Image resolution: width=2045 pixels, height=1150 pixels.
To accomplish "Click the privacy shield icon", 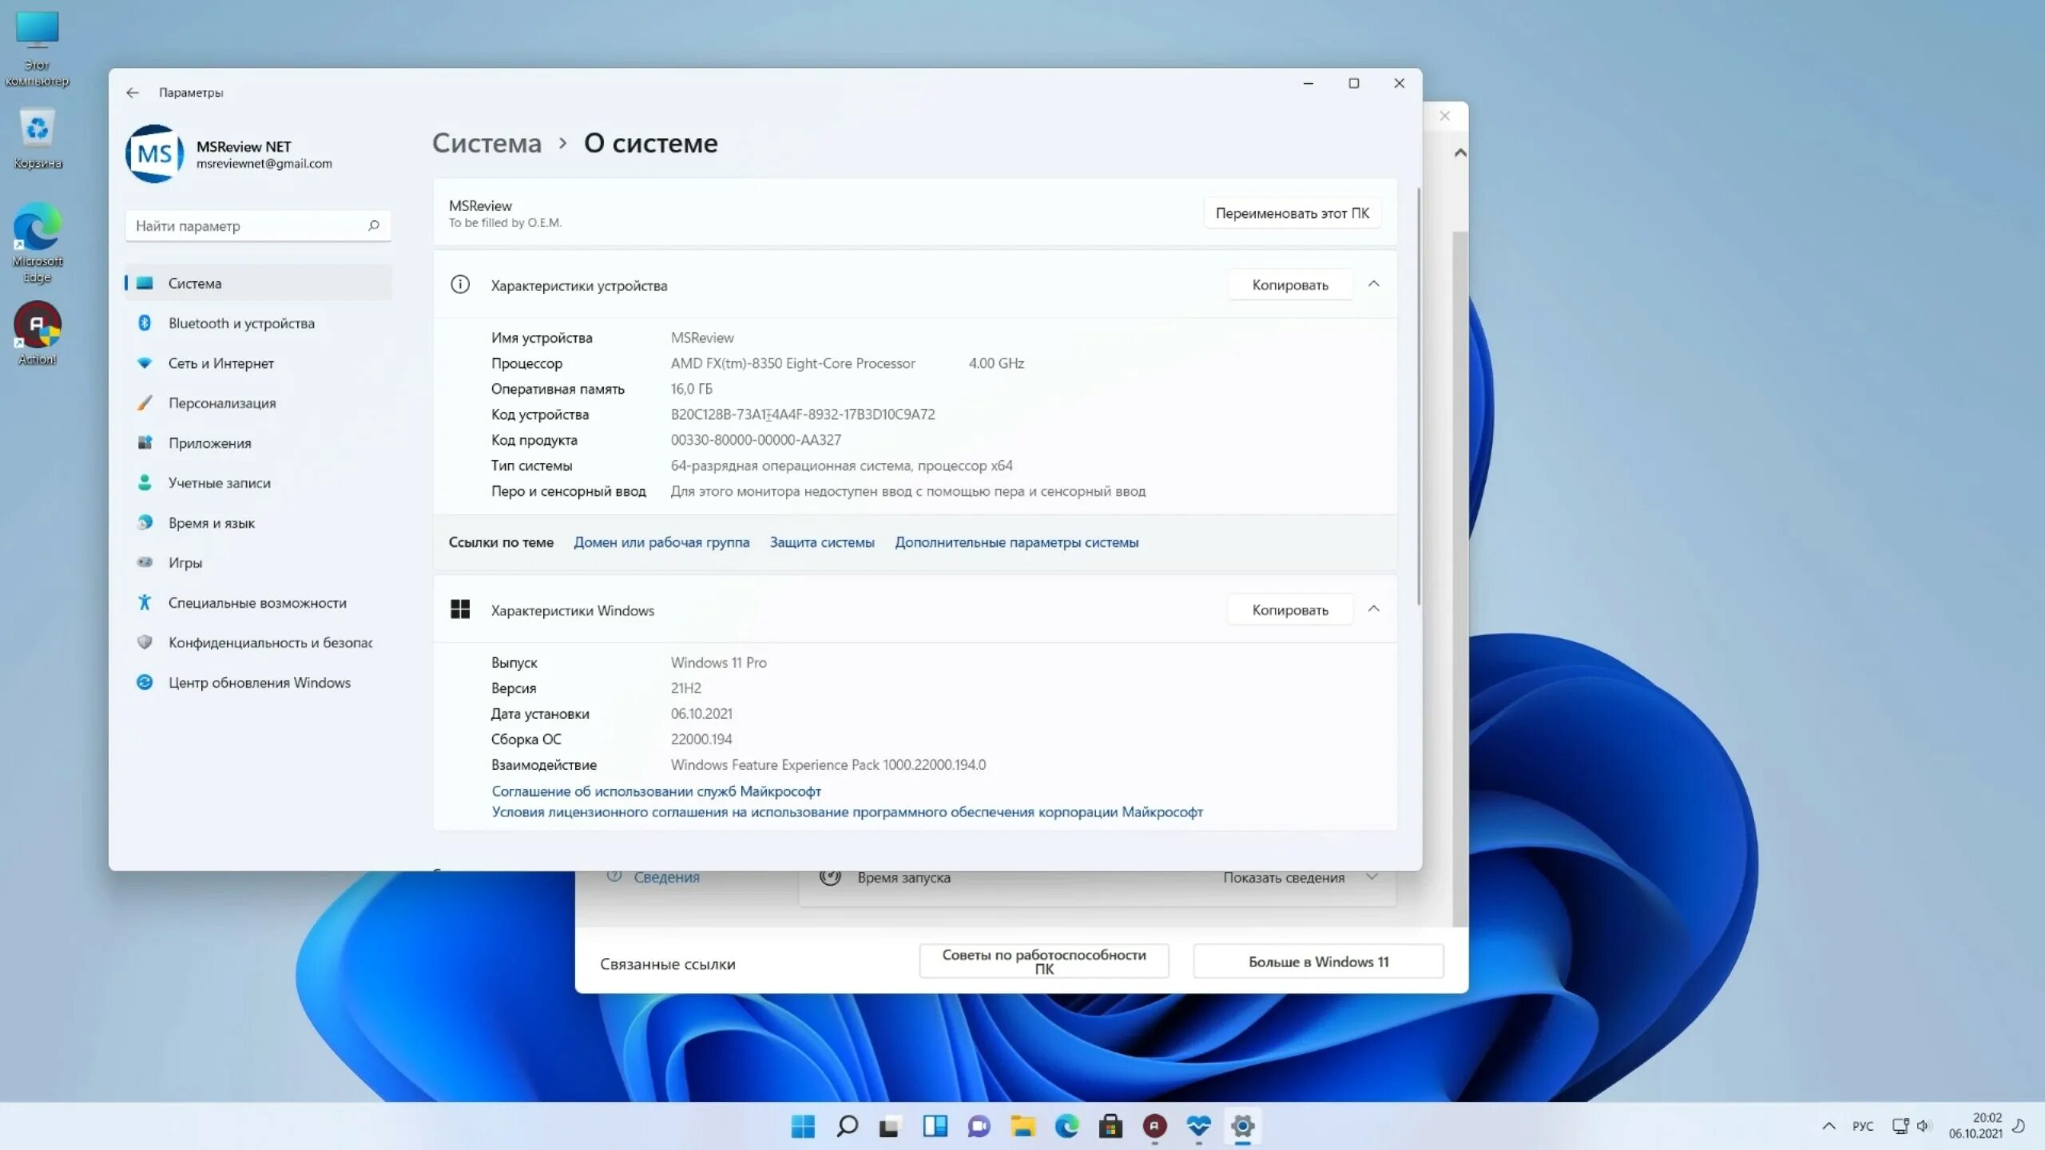I will [x=145, y=642].
